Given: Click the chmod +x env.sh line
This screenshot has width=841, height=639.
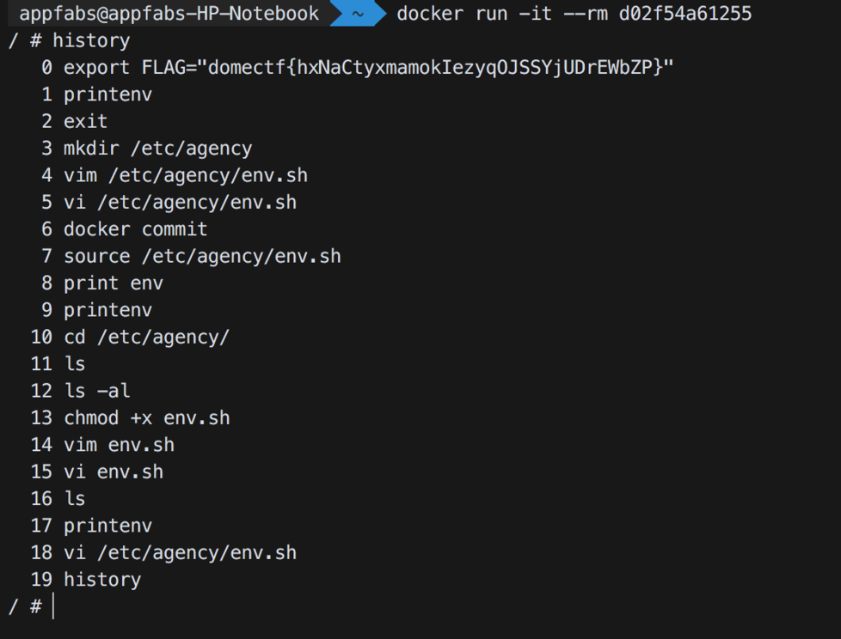Looking at the screenshot, I should (x=146, y=418).
